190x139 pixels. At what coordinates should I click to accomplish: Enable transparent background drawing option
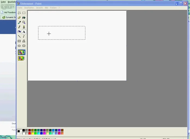[x=21, y=58]
